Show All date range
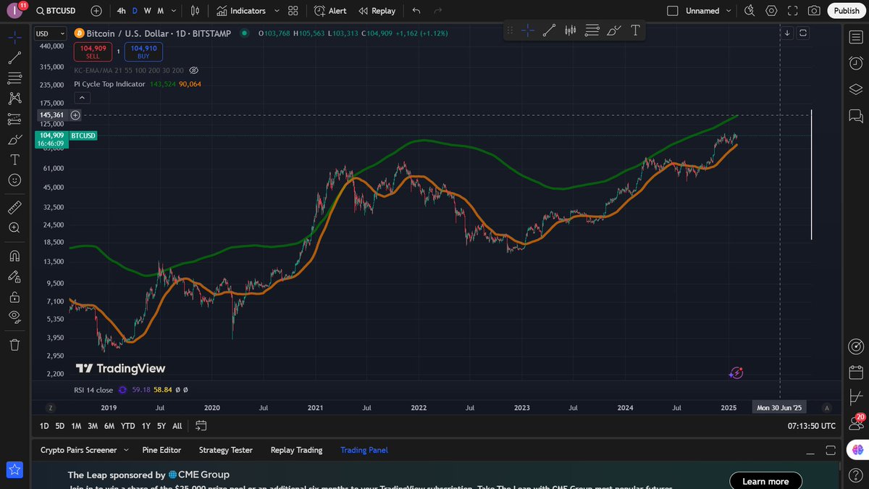Image resolution: width=869 pixels, height=489 pixels. pos(177,426)
